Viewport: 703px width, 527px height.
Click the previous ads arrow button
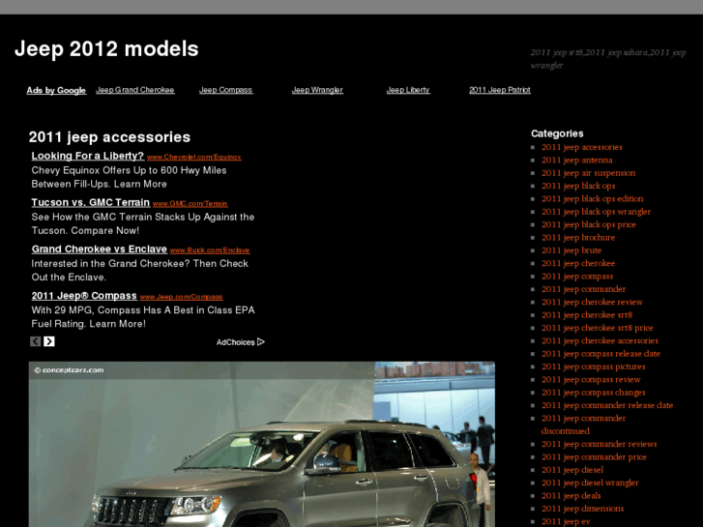tap(36, 341)
